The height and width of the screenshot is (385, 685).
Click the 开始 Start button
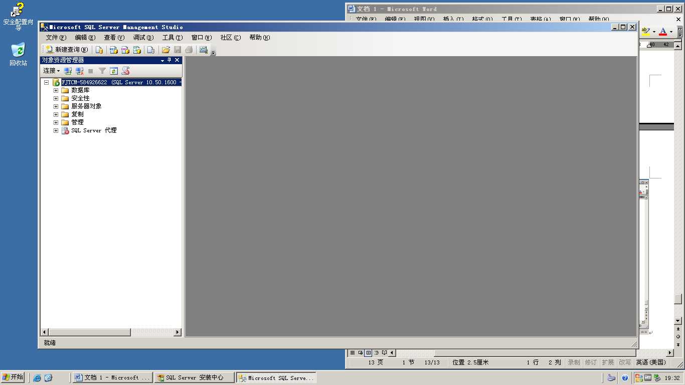13,377
